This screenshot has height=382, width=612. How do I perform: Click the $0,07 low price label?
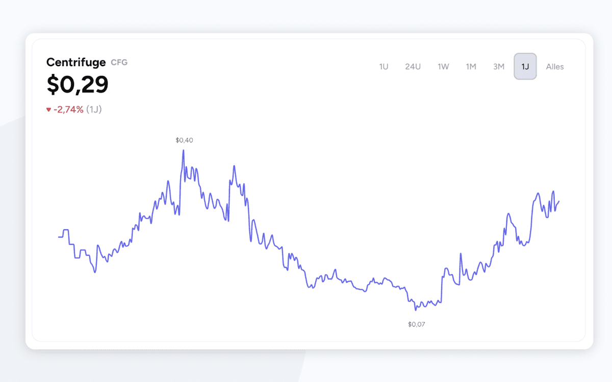click(x=416, y=324)
